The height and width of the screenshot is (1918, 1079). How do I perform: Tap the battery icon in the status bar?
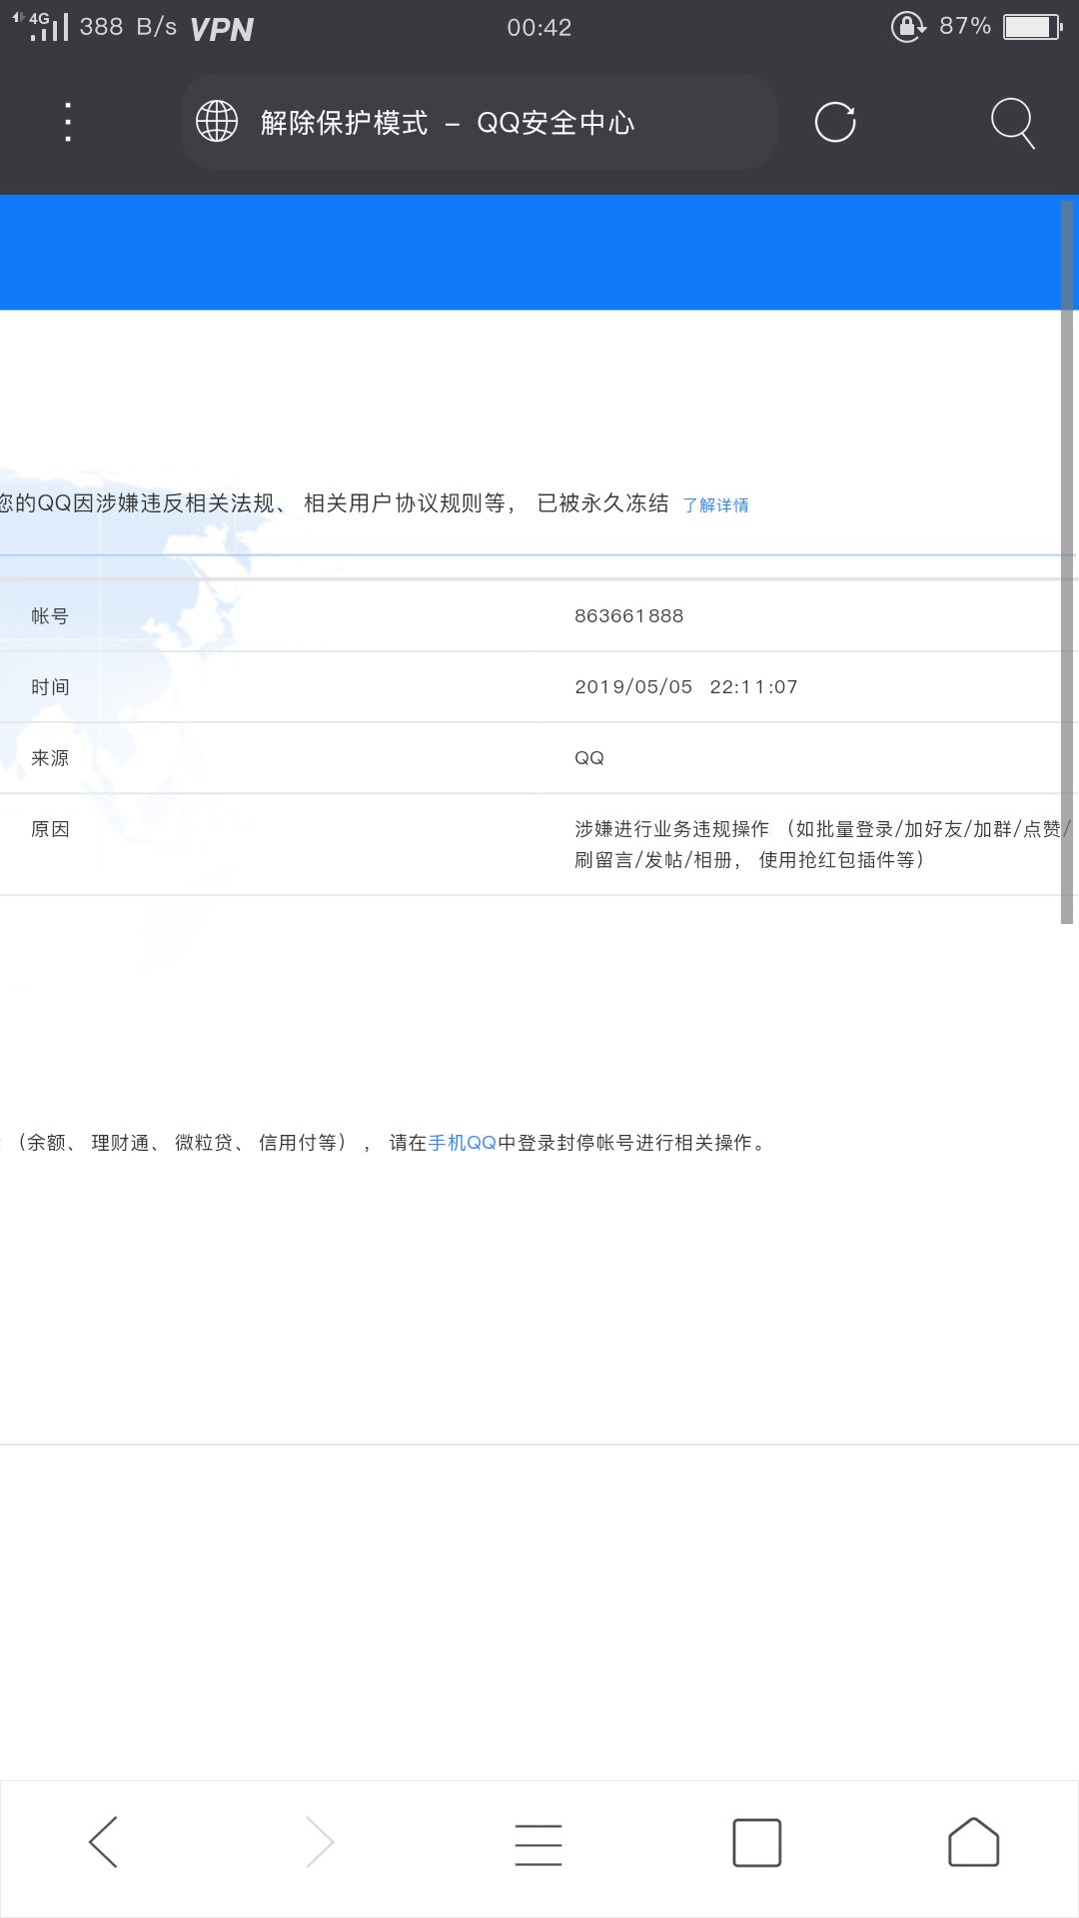(1032, 27)
